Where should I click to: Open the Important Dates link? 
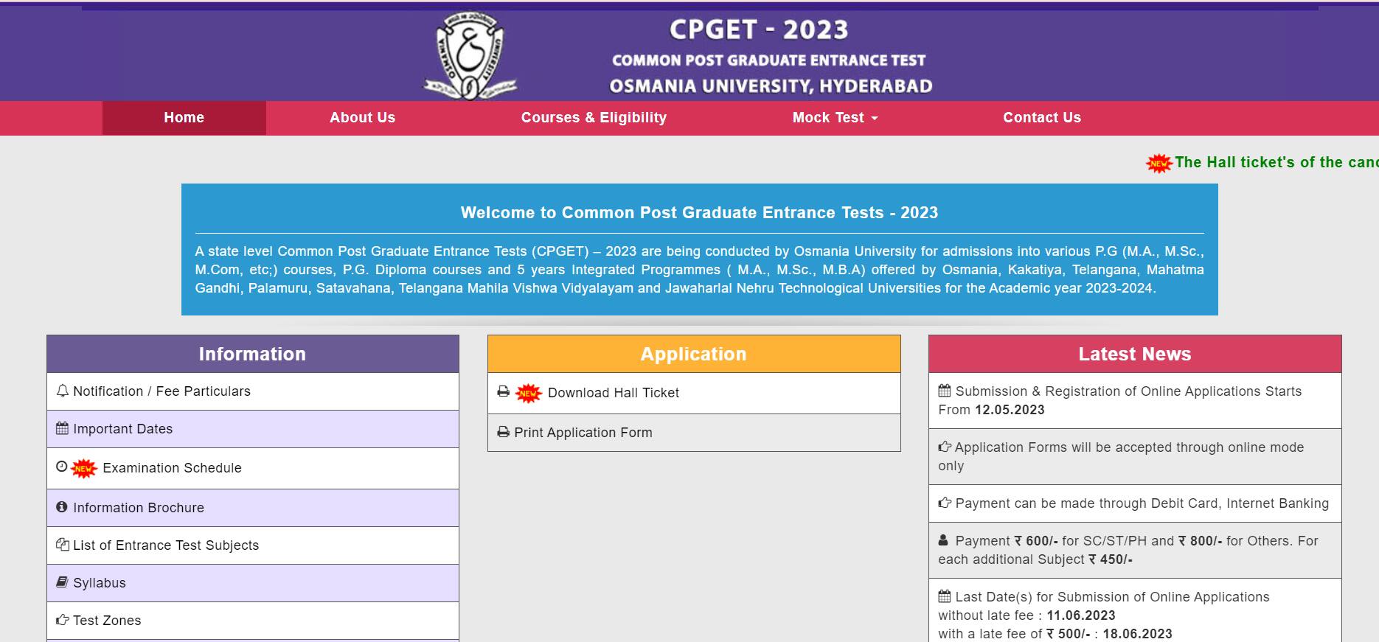(123, 429)
